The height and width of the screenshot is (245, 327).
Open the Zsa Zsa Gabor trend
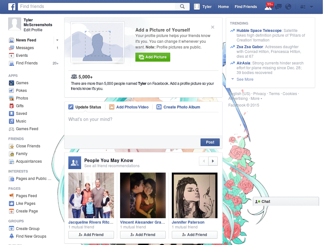tap(250, 47)
